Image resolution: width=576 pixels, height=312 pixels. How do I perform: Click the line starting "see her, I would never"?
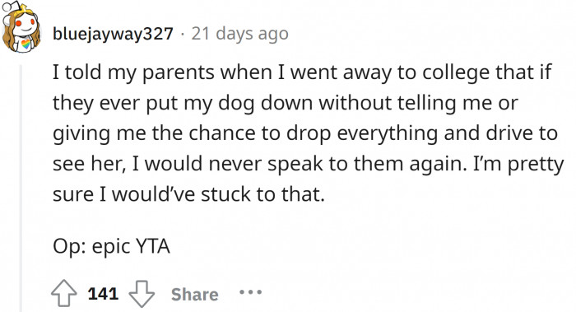(x=309, y=164)
